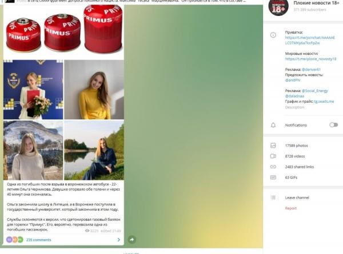Open the tg.seads.me price link

pyautogui.click(x=324, y=102)
